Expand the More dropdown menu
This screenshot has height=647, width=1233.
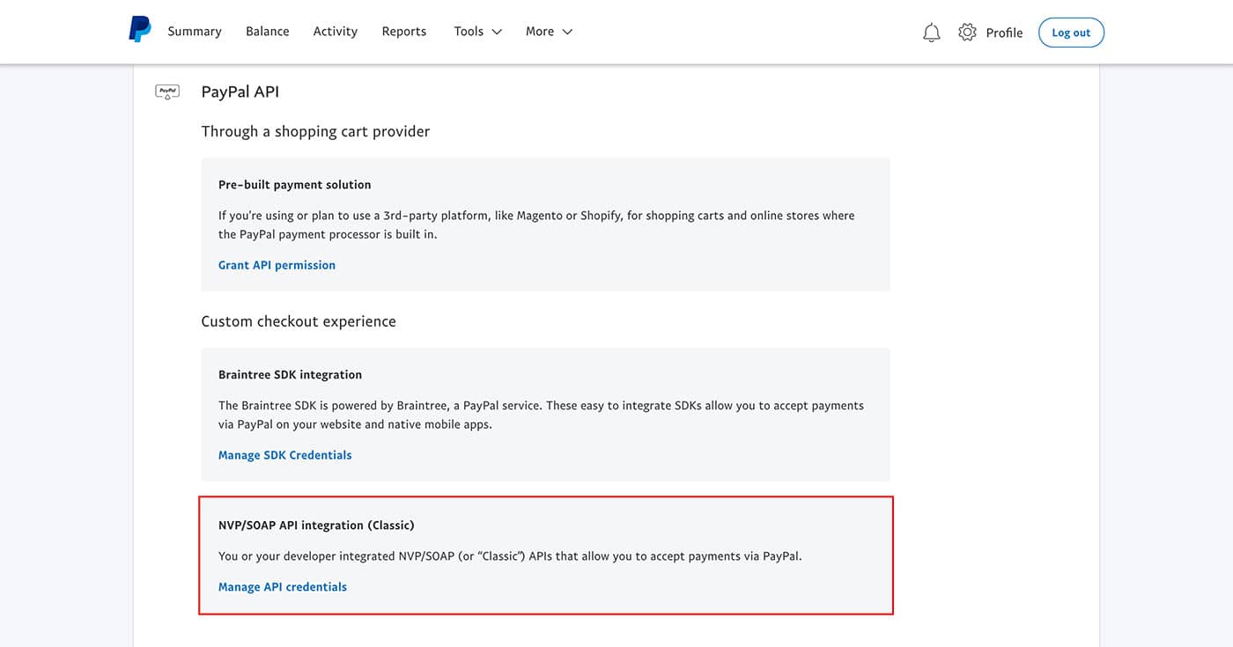tap(549, 32)
